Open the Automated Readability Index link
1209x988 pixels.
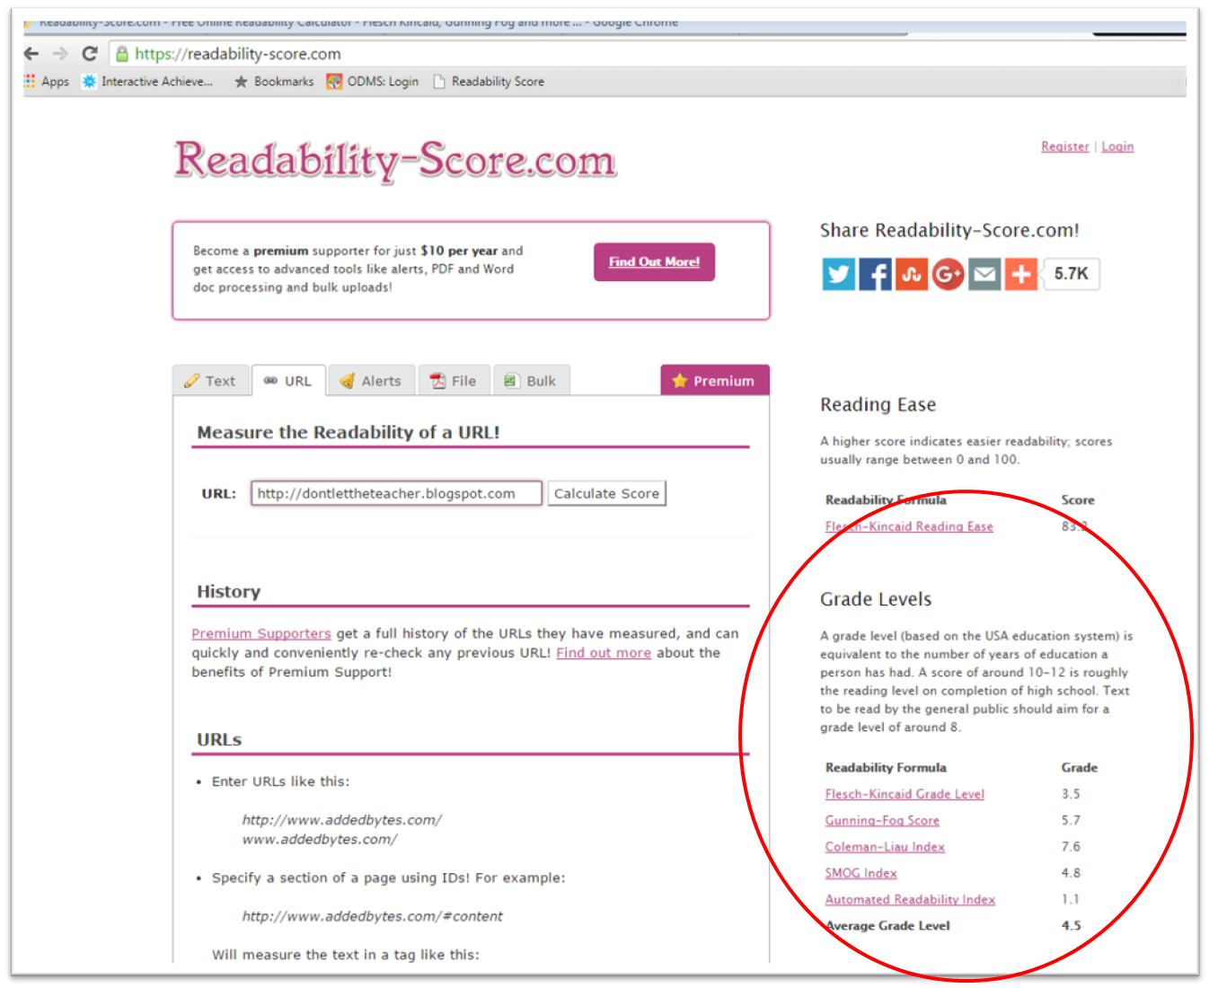click(x=910, y=899)
